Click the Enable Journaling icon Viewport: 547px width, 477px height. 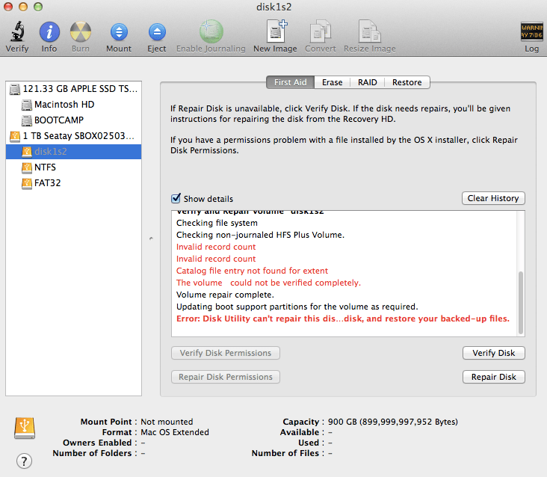pos(211,31)
